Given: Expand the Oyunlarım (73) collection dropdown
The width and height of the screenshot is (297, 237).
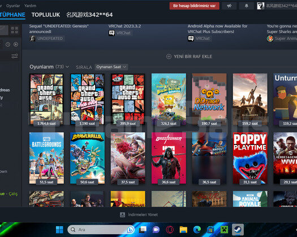Looking at the screenshot, I should pyautogui.click(x=67, y=67).
